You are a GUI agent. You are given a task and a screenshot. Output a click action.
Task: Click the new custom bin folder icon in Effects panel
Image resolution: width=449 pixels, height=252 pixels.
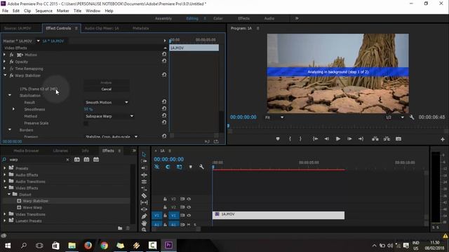120,228
